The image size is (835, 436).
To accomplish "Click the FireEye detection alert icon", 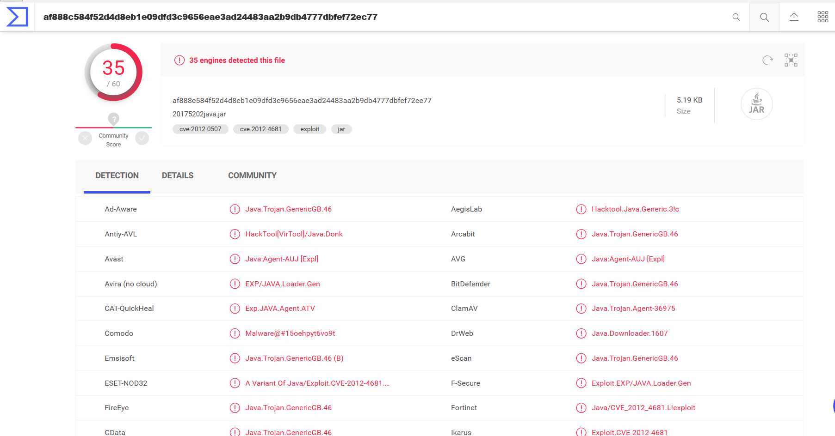I will tap(235, 408).
